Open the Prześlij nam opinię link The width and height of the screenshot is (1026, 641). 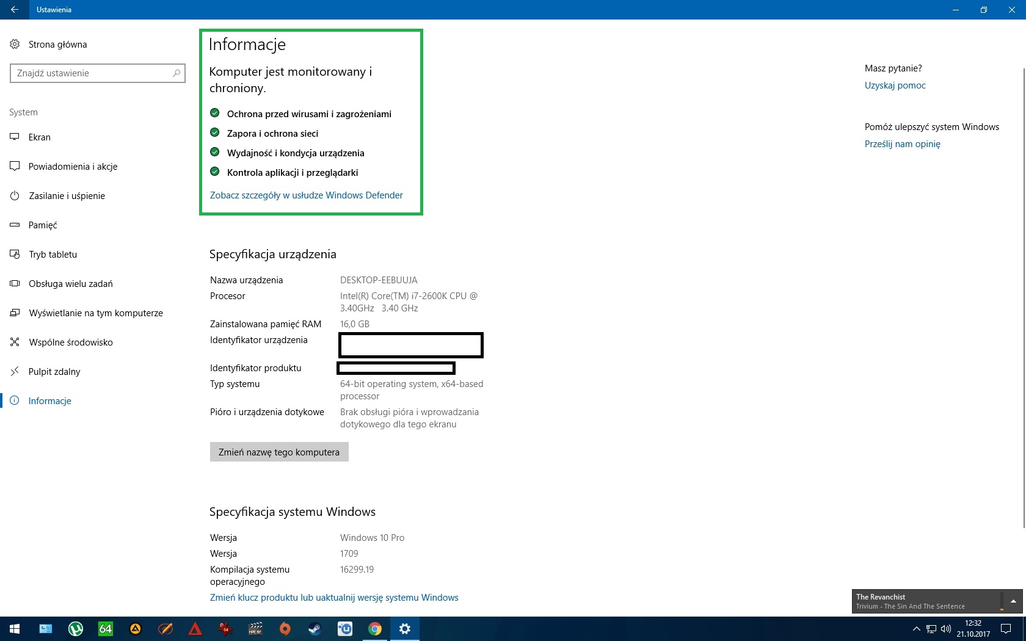(903, 144)
